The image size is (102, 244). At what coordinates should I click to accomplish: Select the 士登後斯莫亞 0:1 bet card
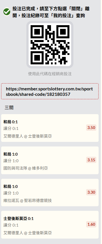(50, 225)
